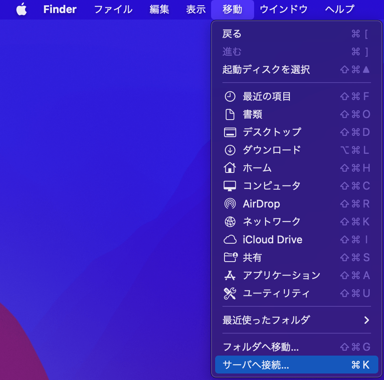Click the Applications icon beside アプリケーション
384x380 pixels.
point(230,275)
